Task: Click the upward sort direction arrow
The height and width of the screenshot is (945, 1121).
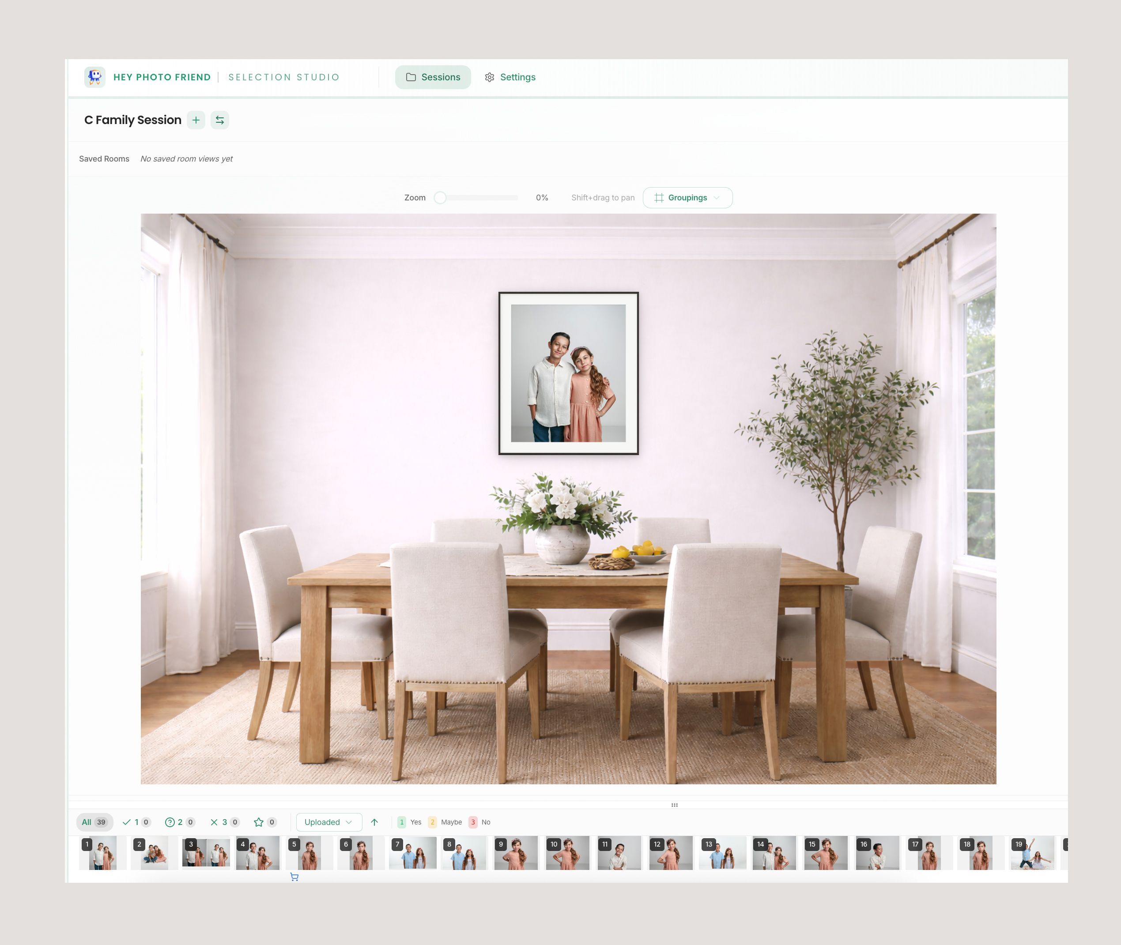Action: (x=374, y=822)
